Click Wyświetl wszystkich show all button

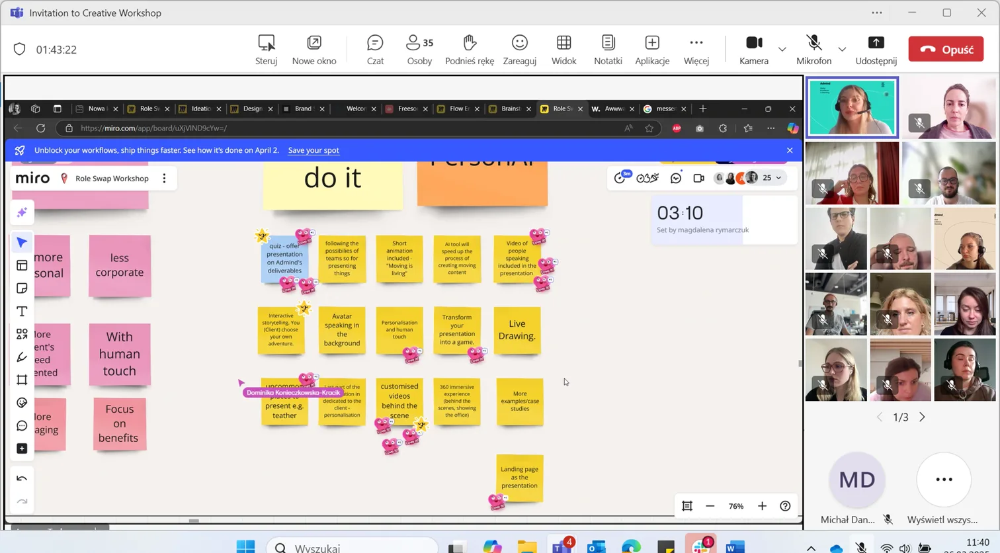pyautogui.click(x=944, y=480)
